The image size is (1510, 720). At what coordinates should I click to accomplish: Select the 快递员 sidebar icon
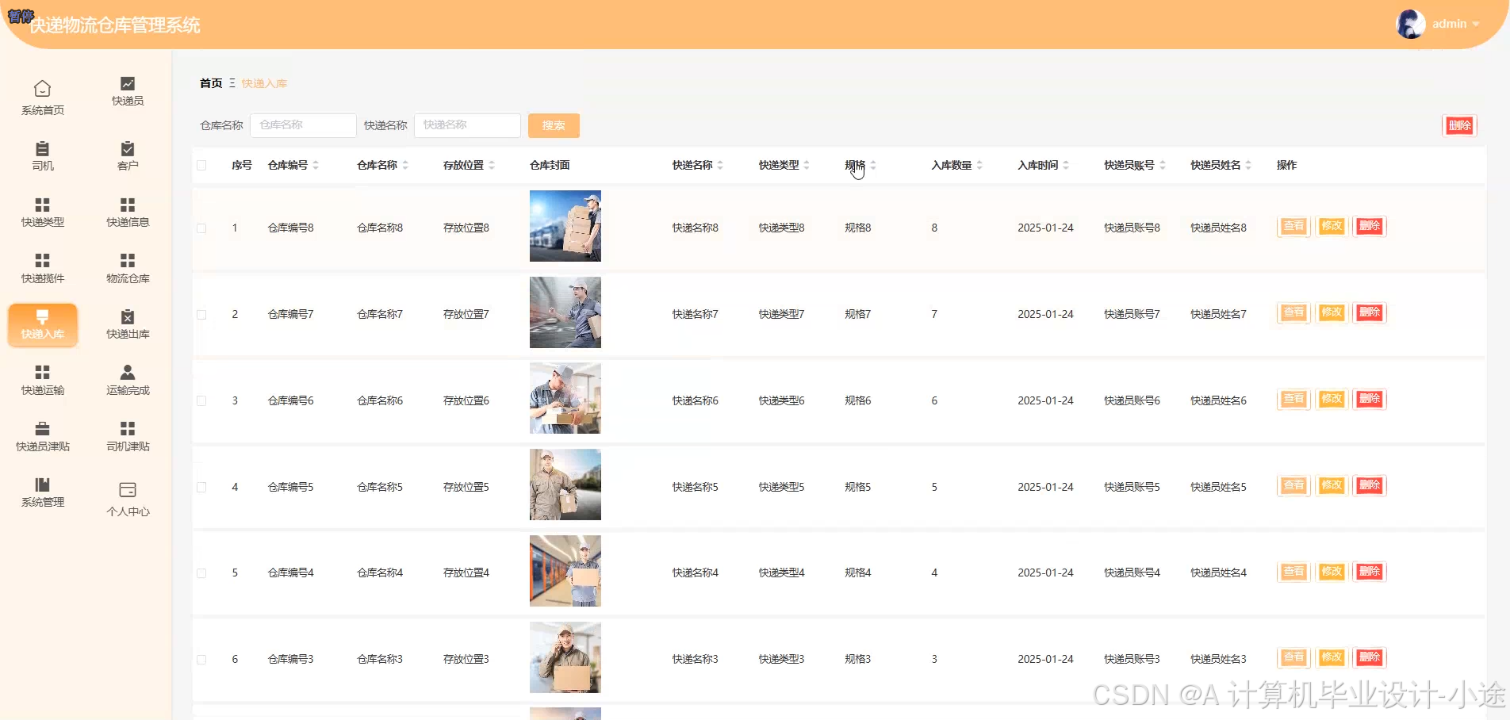(x=127, y=90)
